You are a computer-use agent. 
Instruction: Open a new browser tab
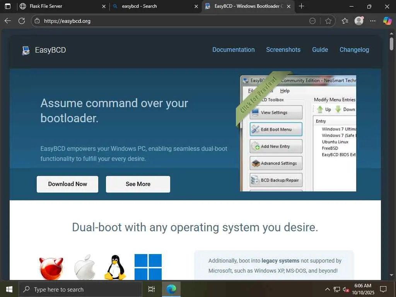coord(301,6)
